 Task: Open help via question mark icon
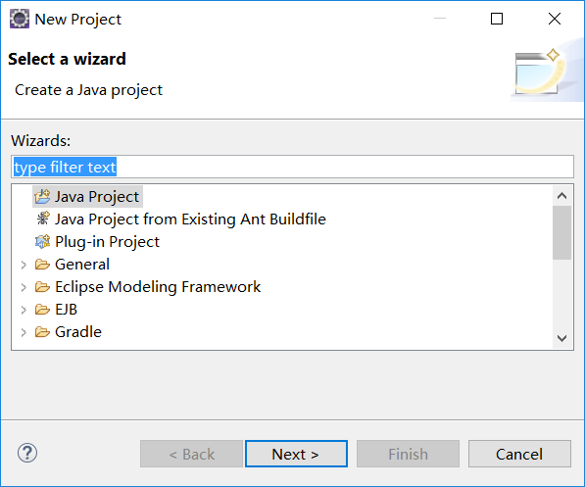coord(27,453)
